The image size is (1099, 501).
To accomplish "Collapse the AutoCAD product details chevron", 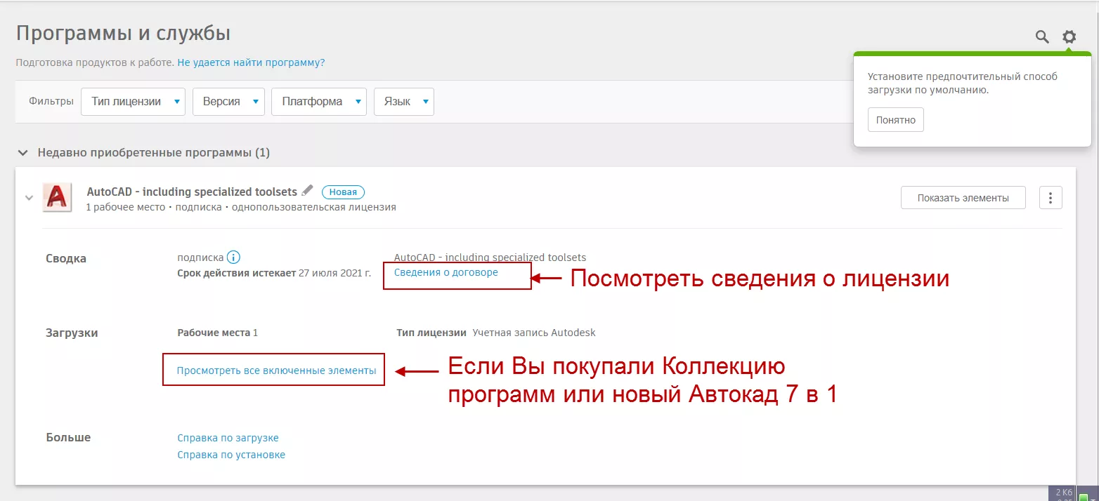I will click(29, 198).
